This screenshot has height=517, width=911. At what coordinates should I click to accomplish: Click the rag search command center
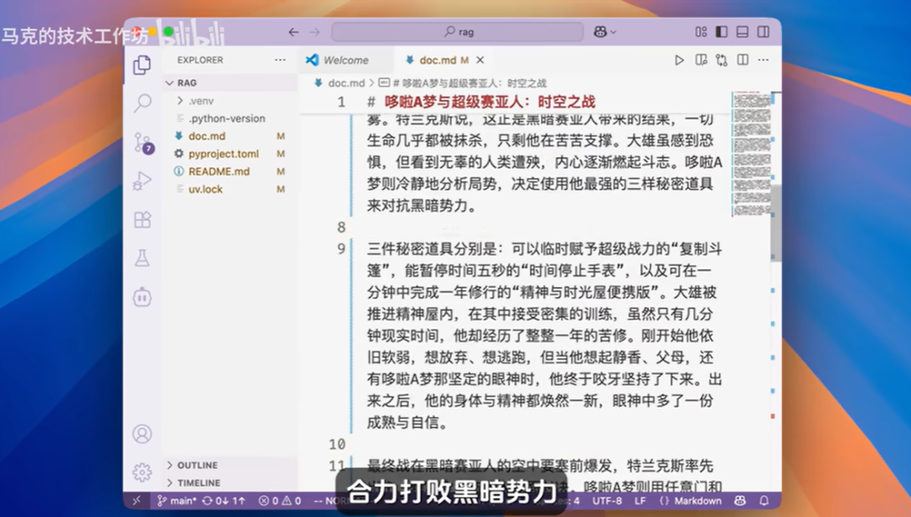458,32
